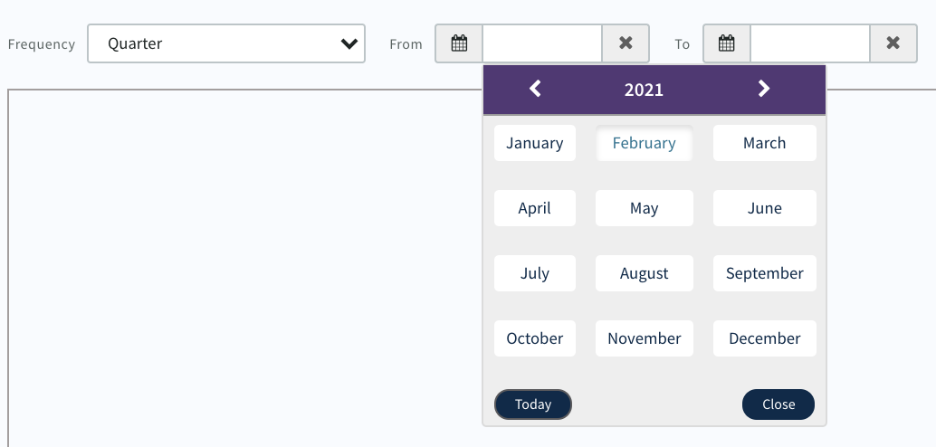Viewport: 936px width, 447px height.
Task: Close the month picker popup
Action: coord(778,404)
